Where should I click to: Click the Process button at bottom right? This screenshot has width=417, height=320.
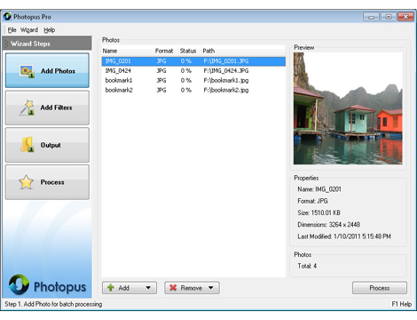(380, 288)
